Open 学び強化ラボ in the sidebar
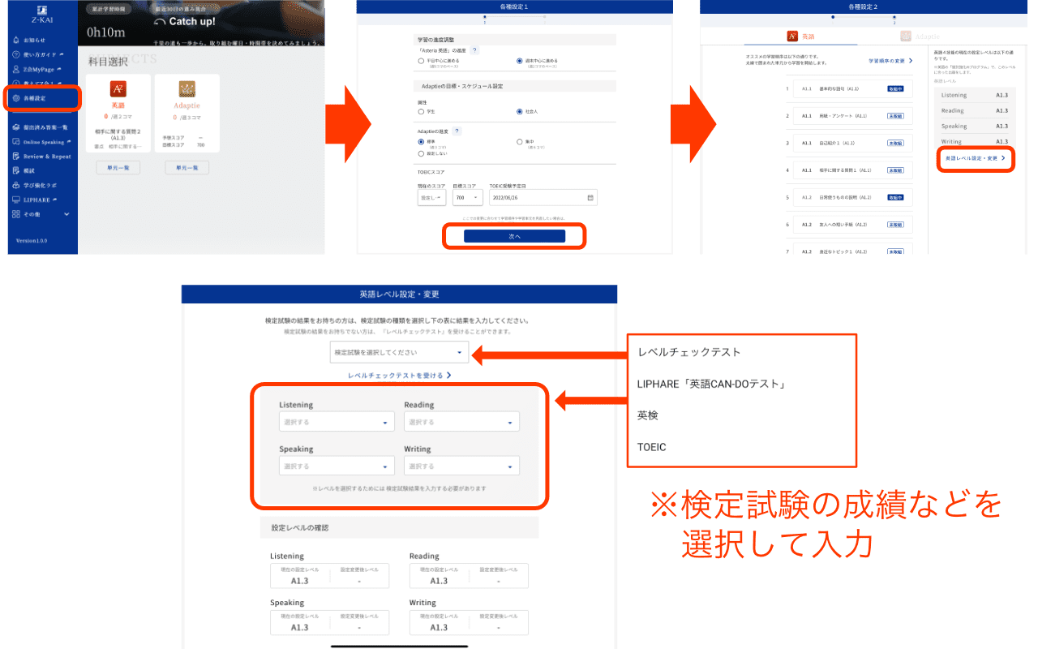 pos(34,185)
